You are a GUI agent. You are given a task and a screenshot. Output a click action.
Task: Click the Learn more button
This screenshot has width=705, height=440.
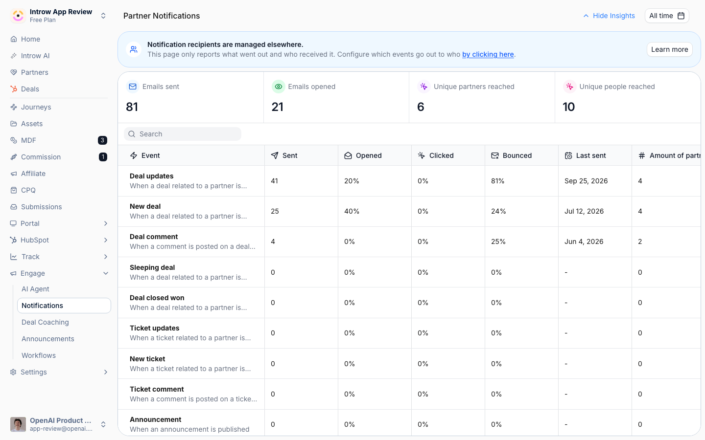click(669, 49)
